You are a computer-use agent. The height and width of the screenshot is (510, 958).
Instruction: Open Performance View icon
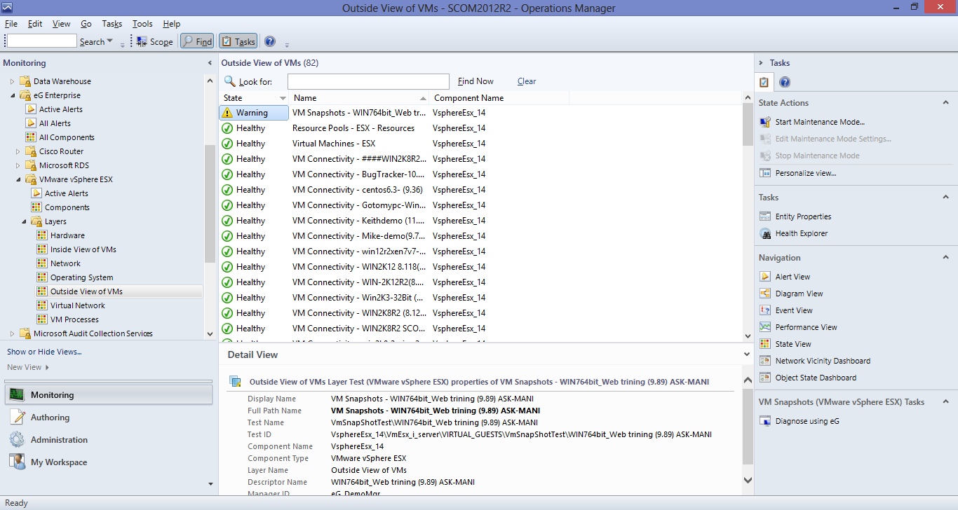point(765,327)
